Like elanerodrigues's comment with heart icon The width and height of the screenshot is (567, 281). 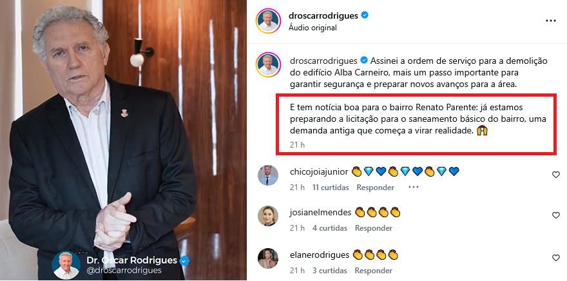[556, 258]
